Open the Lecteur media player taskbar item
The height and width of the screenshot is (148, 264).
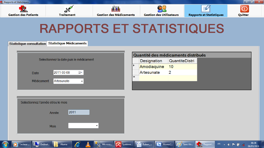tap(21, 144)
